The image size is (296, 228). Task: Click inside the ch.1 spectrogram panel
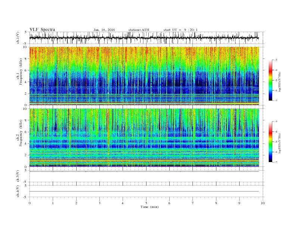coord(144,76)
